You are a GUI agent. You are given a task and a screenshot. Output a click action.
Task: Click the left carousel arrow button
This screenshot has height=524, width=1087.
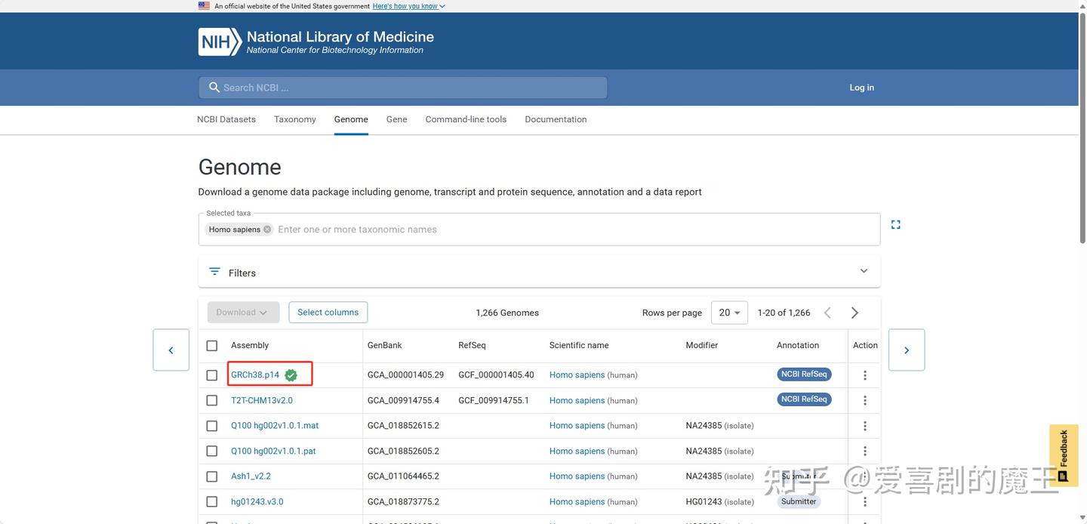(171, 350)
